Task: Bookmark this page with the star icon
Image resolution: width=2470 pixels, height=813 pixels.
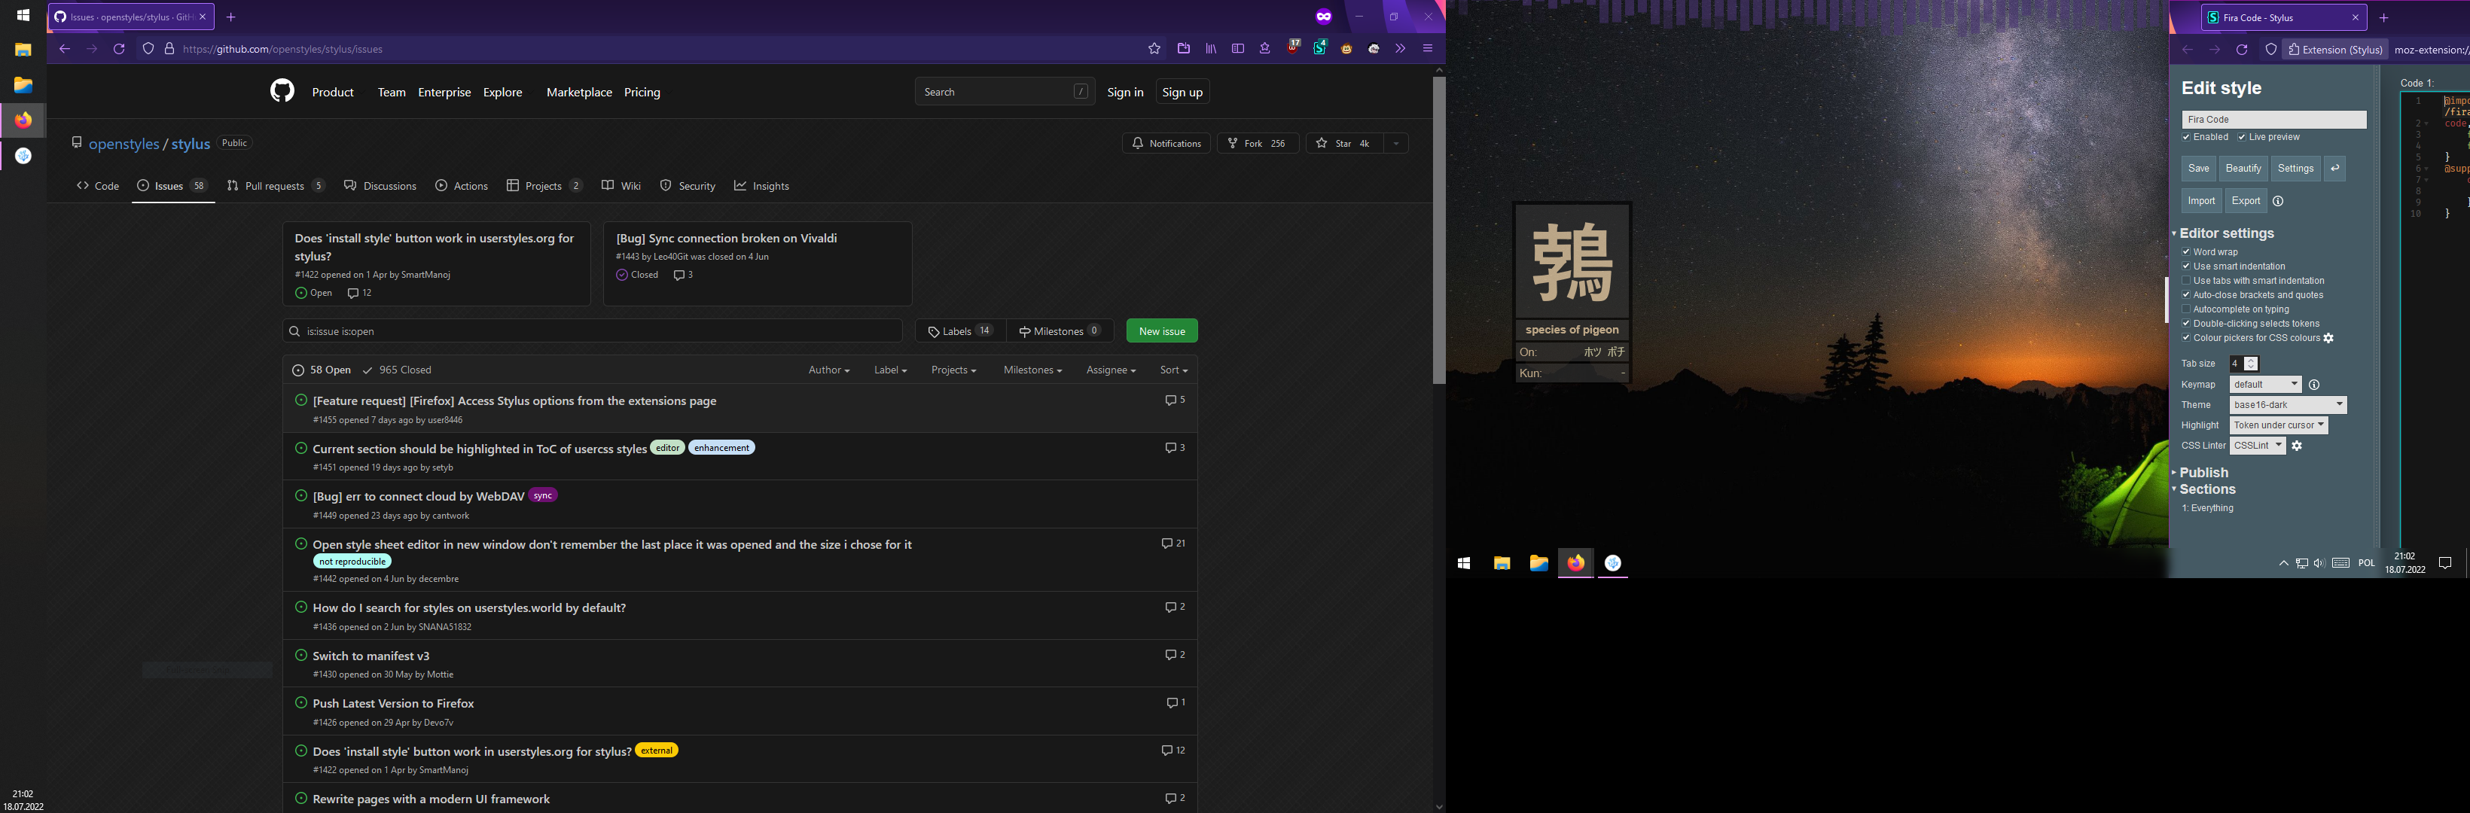Action: [x=1154, y=49]
